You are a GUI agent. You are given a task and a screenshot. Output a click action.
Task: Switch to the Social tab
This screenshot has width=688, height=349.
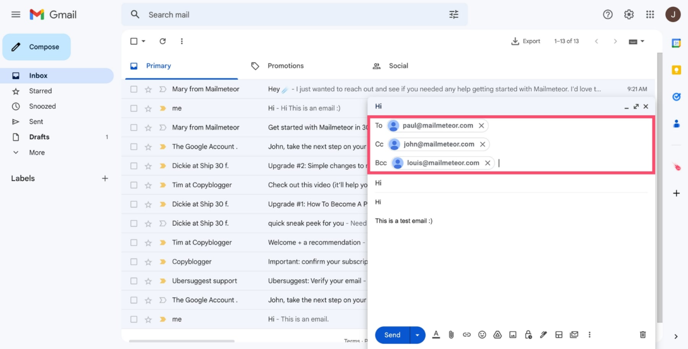click(398, 66)
